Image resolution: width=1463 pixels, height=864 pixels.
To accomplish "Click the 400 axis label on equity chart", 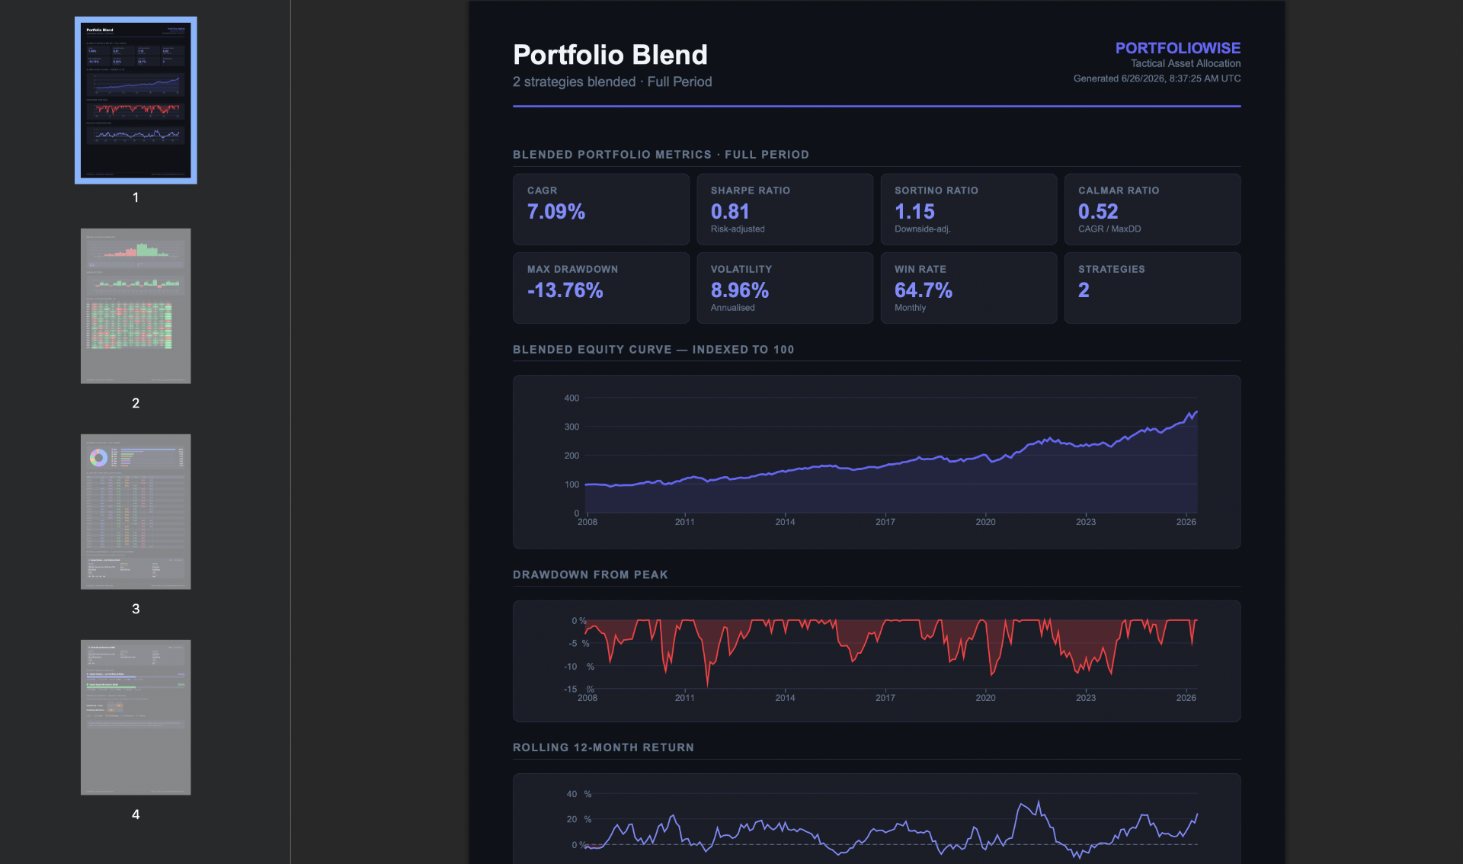I will tap(571, 398).
